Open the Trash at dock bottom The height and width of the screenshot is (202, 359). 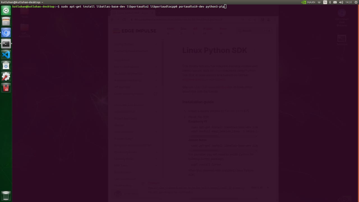[6, 196]
